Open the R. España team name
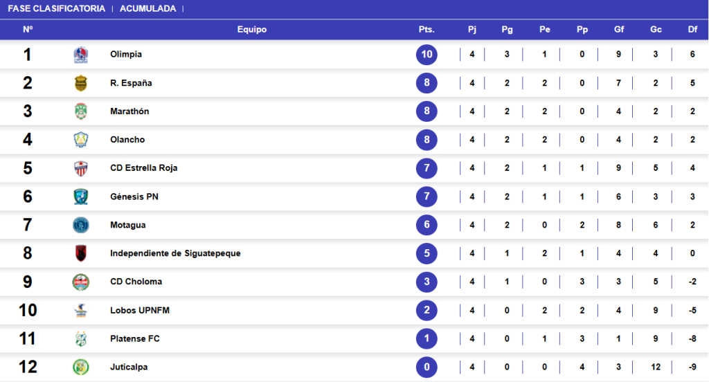Screen dimensions: 709x382 coord(131,83)
